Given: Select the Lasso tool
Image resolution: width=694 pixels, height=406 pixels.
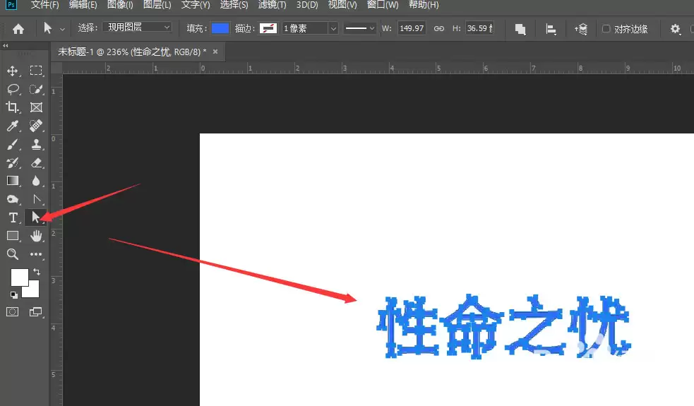Looking at the screenshot, I should click(x=13, y=89).
